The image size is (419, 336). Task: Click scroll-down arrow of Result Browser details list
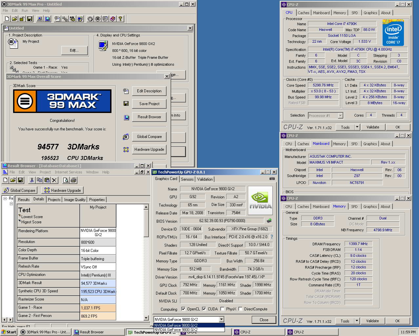click(146, 318)
